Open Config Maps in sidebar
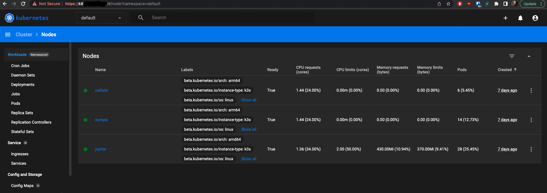Viewport: 547px width, 193px height. (22, 186)
